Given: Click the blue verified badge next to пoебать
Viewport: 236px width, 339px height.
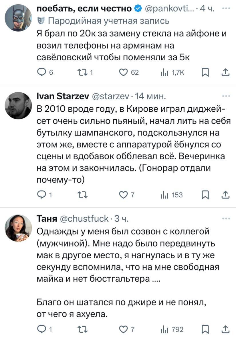Looking at the screenshot, I should click(138, 8).
